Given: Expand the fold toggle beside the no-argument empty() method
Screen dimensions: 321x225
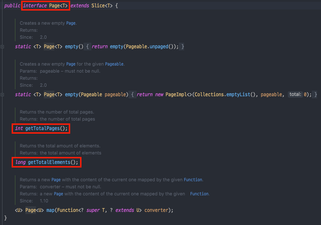Looking at the screenshot, I should click(x=2, y=47).
